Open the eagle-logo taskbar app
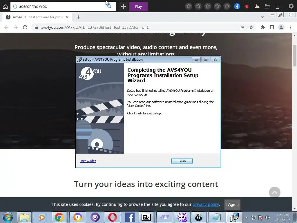Viewport: 297px width, 223px height. click(198, 217)
